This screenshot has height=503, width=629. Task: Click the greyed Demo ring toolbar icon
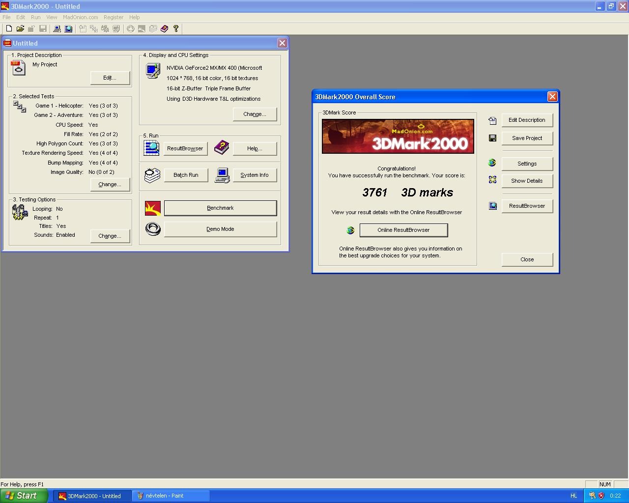point(130,29)
